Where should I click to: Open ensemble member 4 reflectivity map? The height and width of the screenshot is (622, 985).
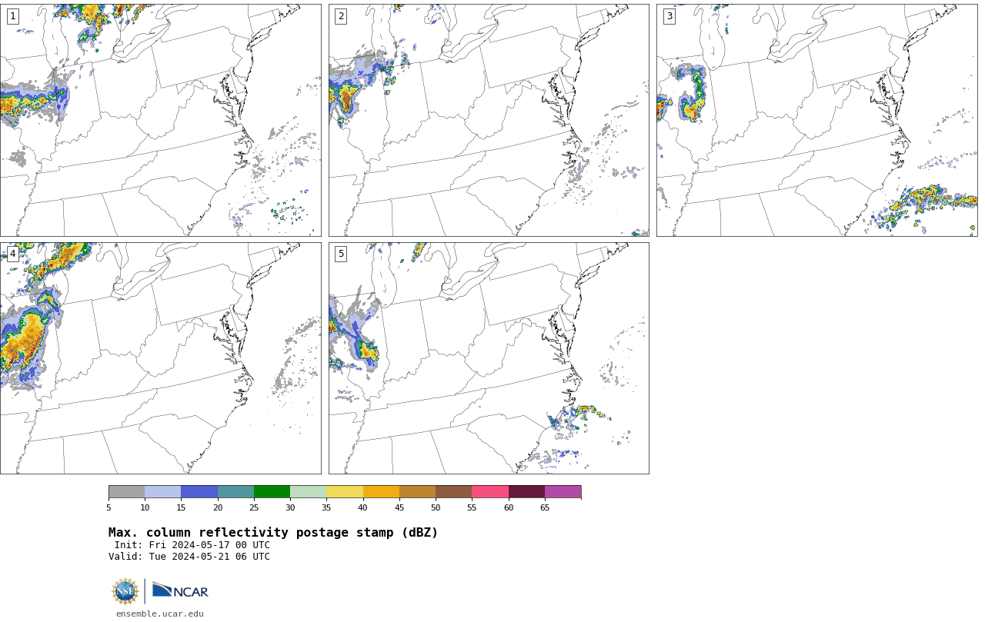point(160,358)
